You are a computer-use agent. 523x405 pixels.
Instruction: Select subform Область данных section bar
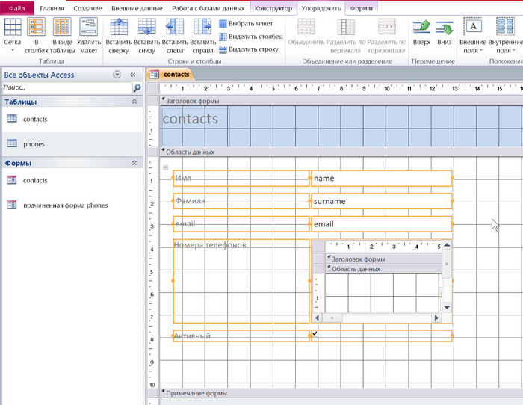pyautogui.click(x=383, y=268)
